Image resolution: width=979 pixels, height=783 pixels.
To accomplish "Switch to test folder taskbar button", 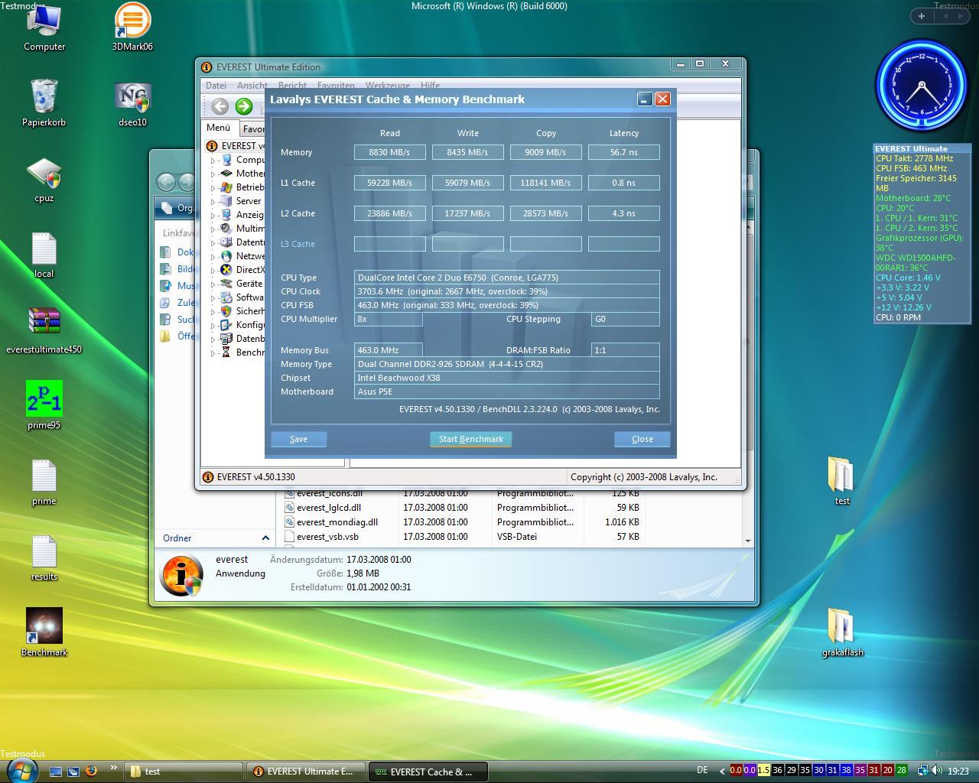I will 184,772.
